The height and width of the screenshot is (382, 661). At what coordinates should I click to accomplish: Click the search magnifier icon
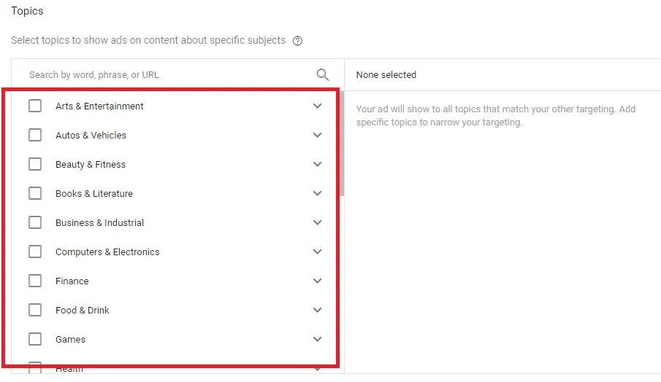click(323, 74)
